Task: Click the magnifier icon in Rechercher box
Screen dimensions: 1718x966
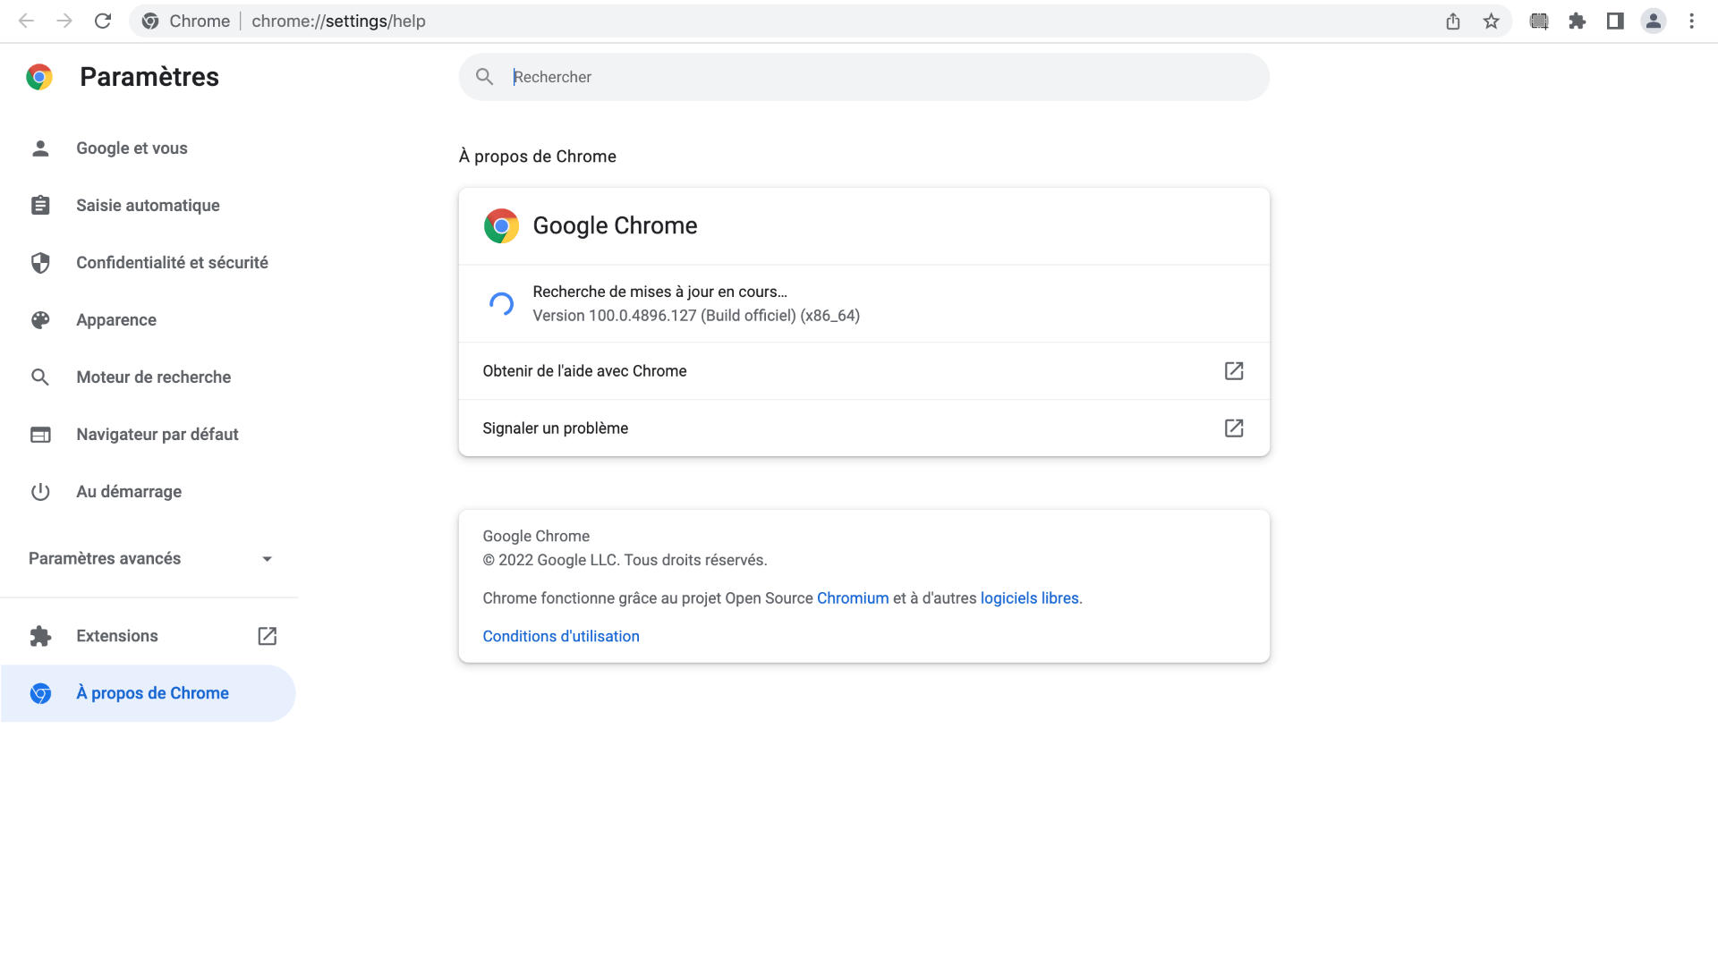Action: click(x=484, y=77)
